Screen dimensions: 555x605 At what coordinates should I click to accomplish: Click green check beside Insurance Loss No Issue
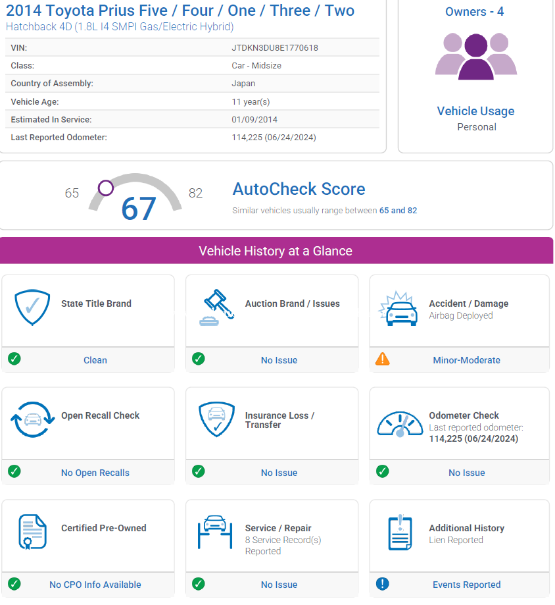(199, 471)
